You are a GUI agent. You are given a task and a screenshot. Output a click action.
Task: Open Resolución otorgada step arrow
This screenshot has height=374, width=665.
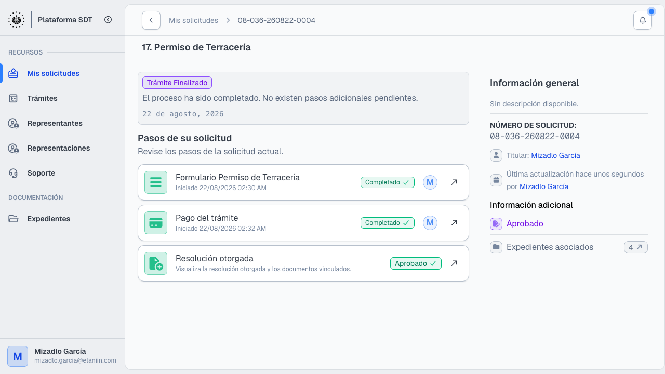(x=454, y=263)
